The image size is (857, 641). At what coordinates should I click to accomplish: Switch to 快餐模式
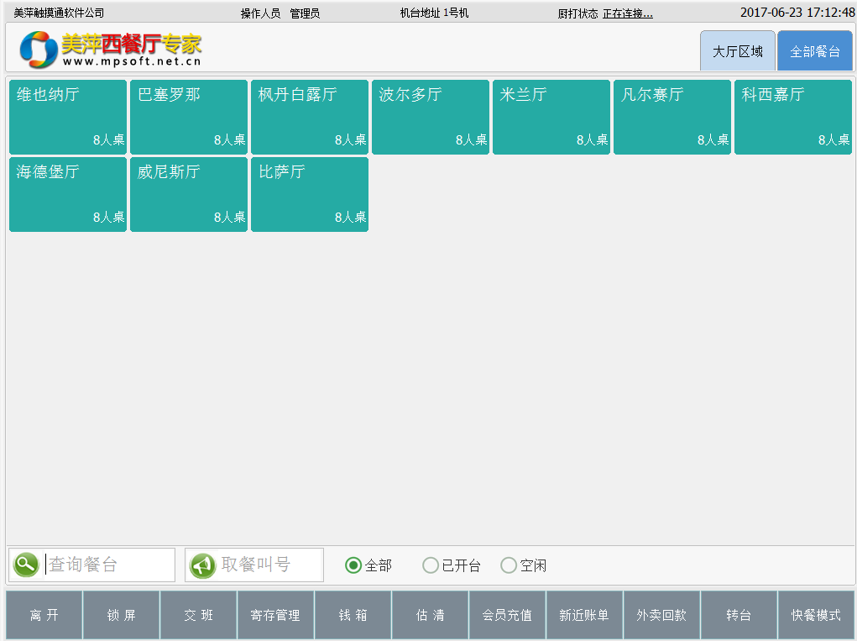click(x=816, y=615)
